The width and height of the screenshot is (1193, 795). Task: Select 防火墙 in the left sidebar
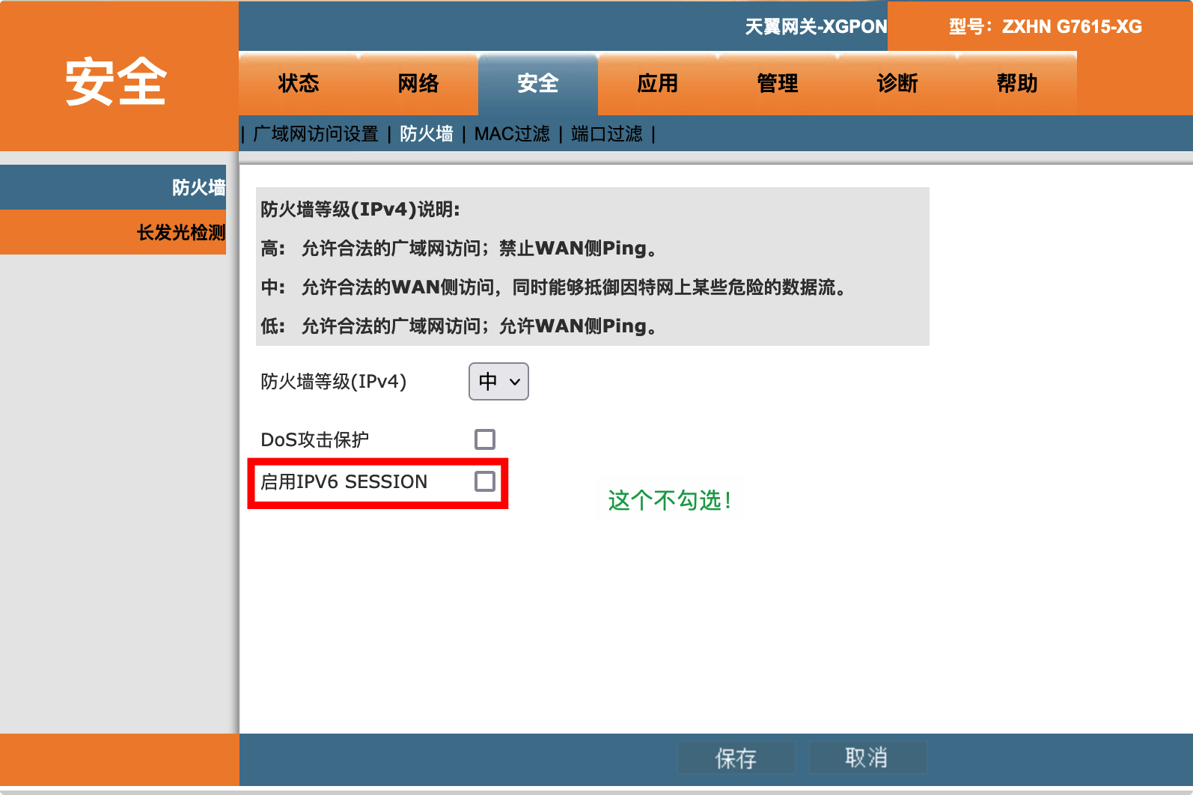click(113, 187)
